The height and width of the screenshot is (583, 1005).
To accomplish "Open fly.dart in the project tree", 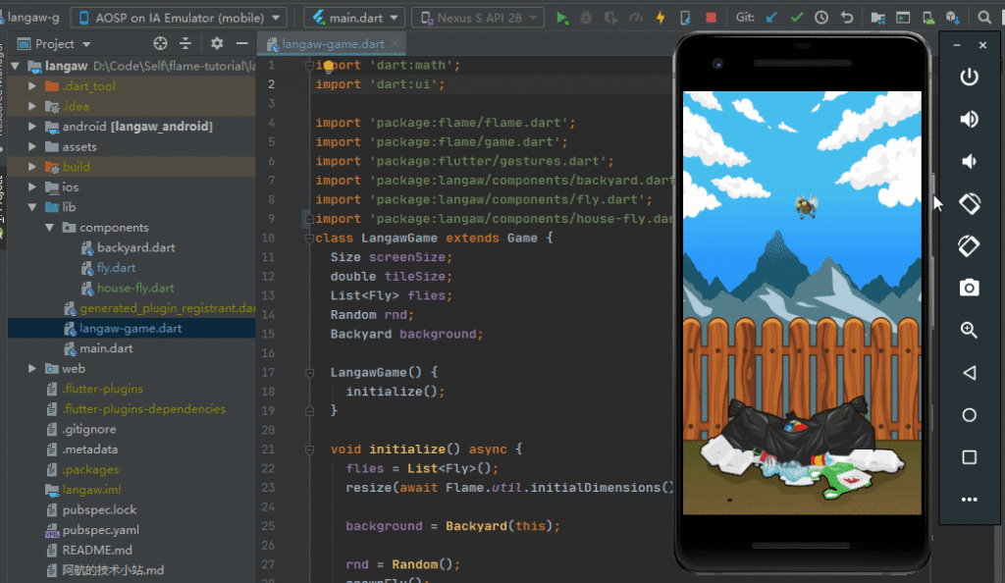I will tap(116, 268).
